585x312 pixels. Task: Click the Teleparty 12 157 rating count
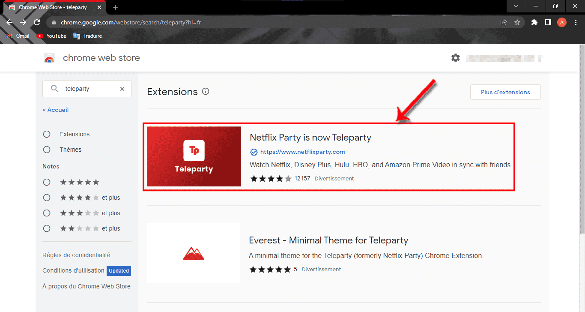tap(302, 178)
